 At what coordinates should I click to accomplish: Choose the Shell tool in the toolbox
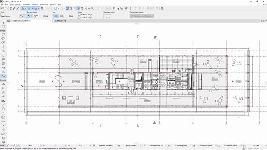click(3, 72)
